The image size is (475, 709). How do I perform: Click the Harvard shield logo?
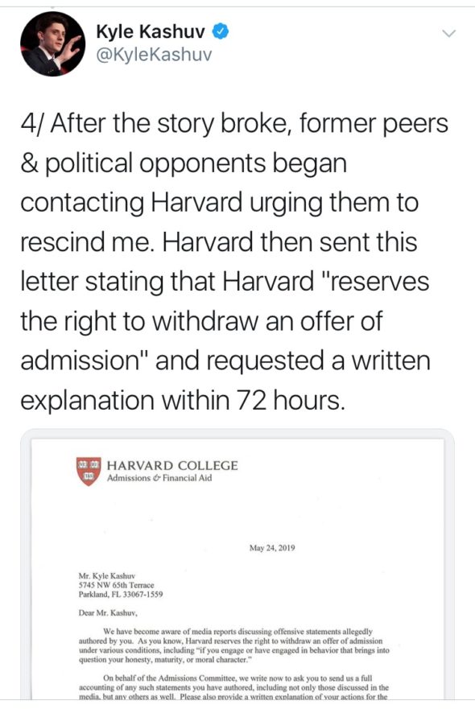point(89,471)
